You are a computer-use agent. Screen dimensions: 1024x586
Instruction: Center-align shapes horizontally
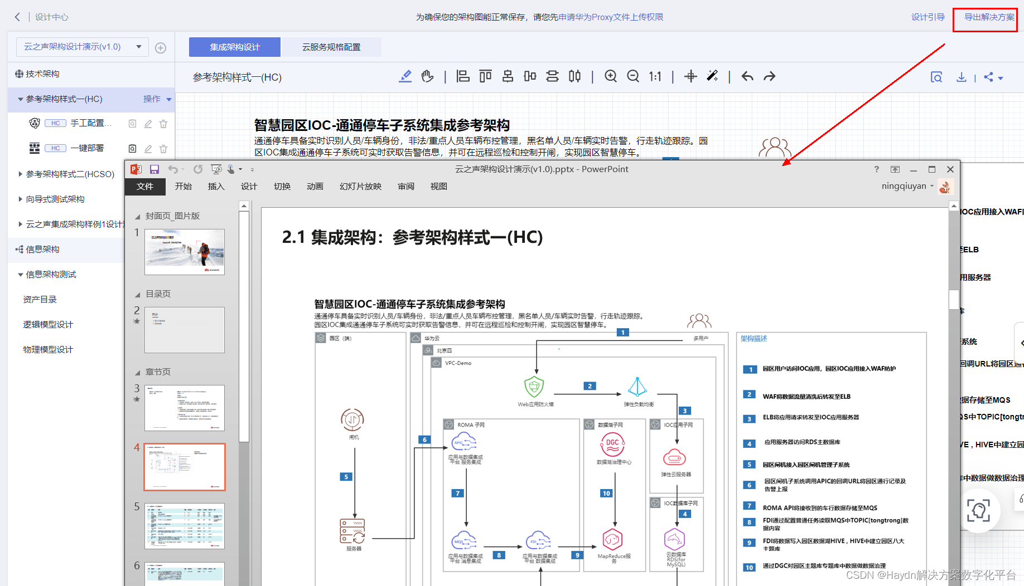508,76
